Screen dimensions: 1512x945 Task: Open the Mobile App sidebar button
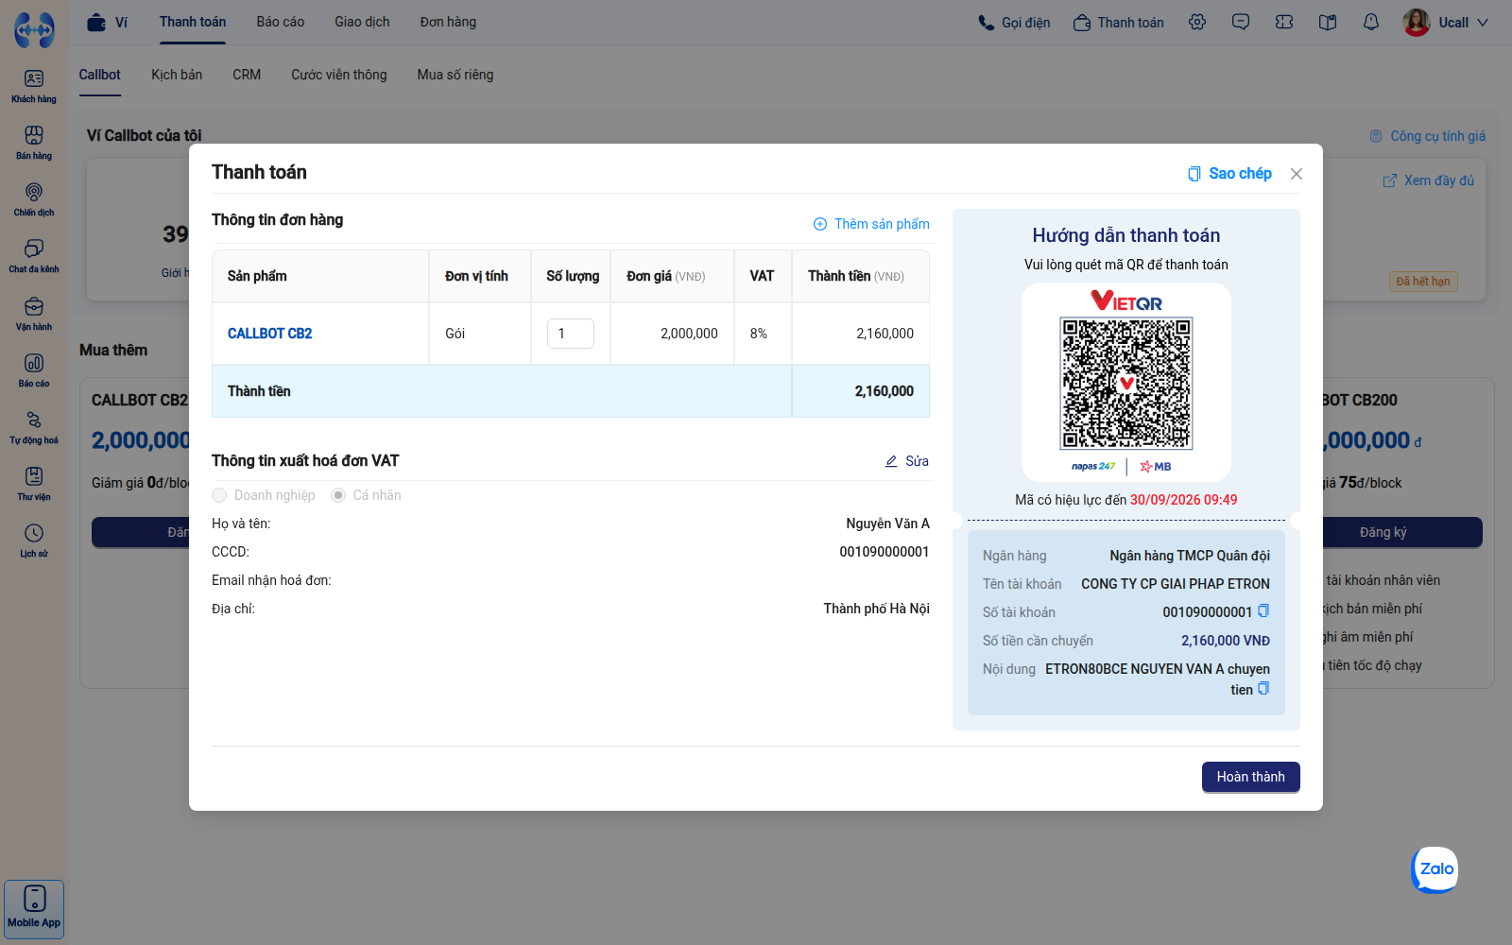(x=34, y=909)
